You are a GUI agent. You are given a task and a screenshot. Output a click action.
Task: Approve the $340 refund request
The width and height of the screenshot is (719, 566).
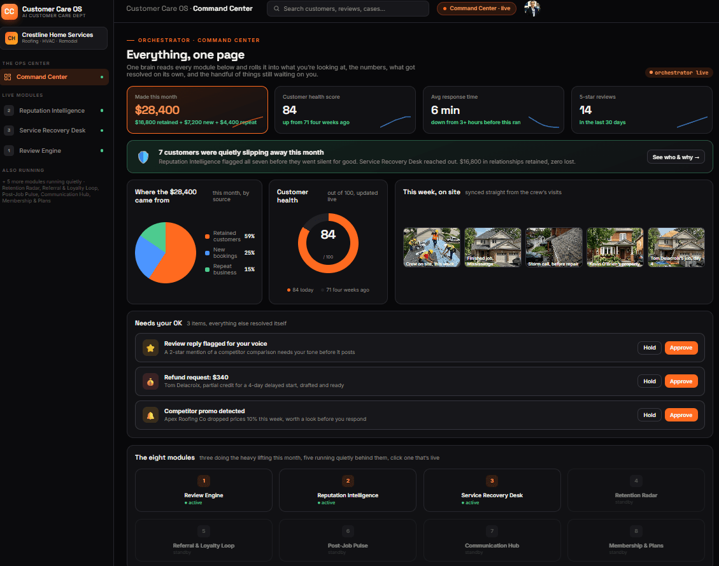(x=681, y=381)
